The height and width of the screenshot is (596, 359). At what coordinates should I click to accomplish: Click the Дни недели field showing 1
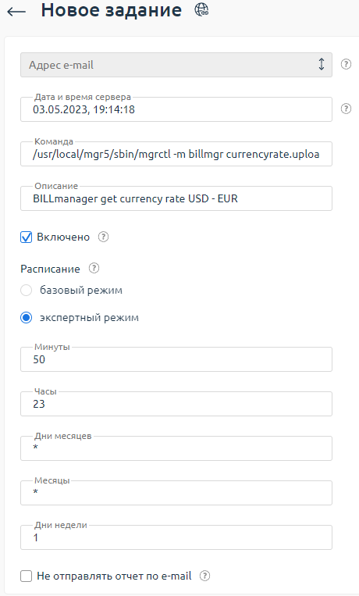tap(176, 537)
